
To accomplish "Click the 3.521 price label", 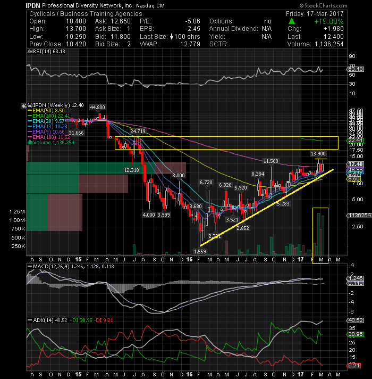I will [x=232, y=220].
